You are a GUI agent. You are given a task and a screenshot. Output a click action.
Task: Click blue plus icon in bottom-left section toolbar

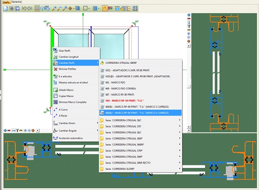coord(5,130)
